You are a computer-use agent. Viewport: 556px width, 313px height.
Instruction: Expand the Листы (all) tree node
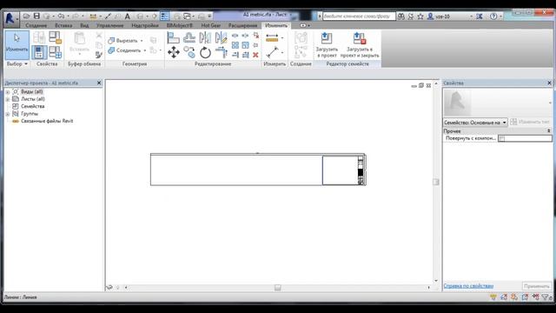pyautogui.click(x=8, y=99)
